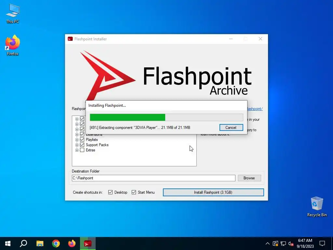Select the Recycle Bin desktop icon

317,207
